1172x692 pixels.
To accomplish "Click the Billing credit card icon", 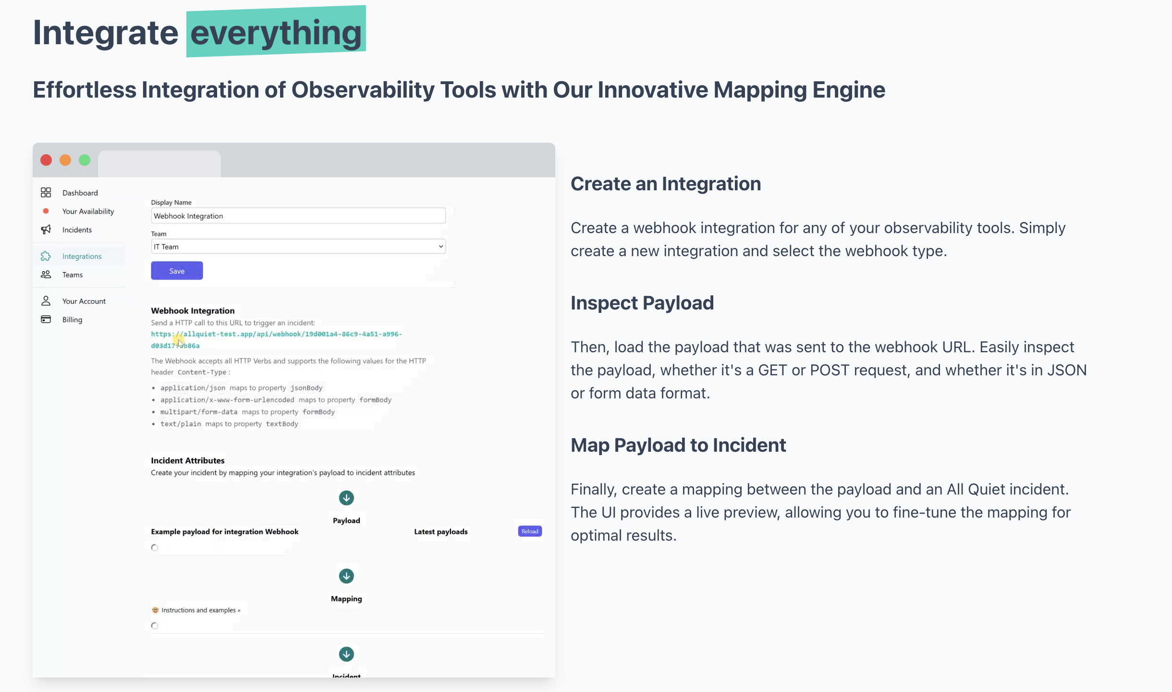I will pyautogui.click(x=46, y=320).
